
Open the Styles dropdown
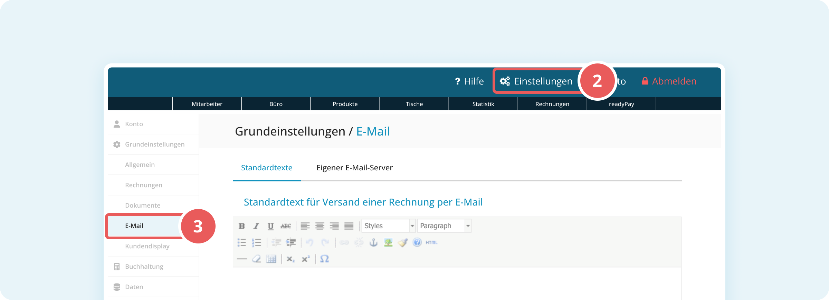click(x=388, y=226)
